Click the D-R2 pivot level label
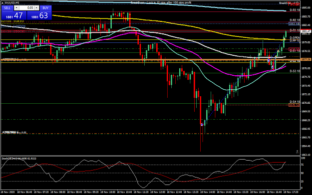 (x=295, y=20)
